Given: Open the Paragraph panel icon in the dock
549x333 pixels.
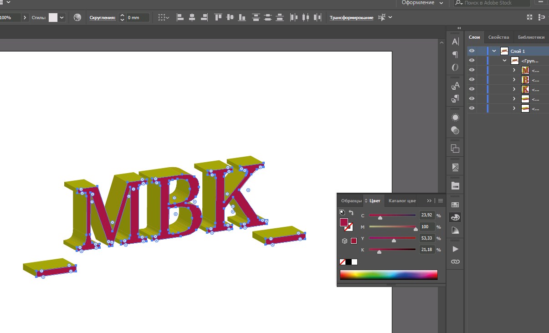Looking at the screenshot, I should coord(455,55).
